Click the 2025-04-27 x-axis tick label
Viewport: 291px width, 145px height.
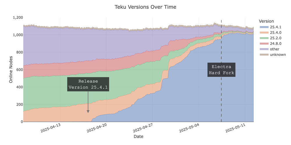(143, 128)
